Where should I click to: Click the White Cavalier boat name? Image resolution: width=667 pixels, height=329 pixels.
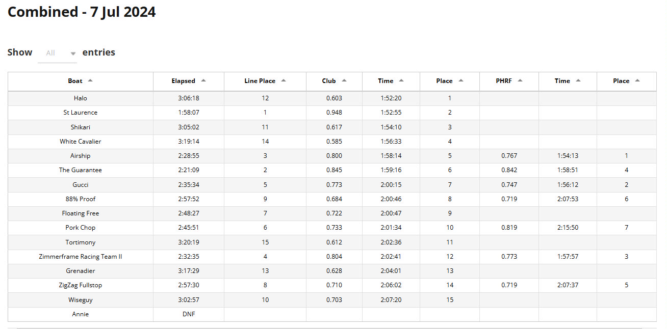80,142
